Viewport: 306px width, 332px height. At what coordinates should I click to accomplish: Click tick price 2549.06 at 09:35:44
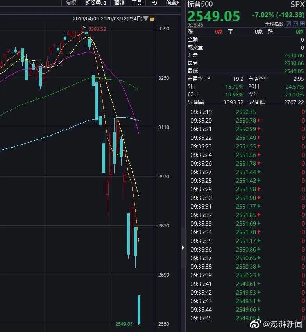(246, 310)
